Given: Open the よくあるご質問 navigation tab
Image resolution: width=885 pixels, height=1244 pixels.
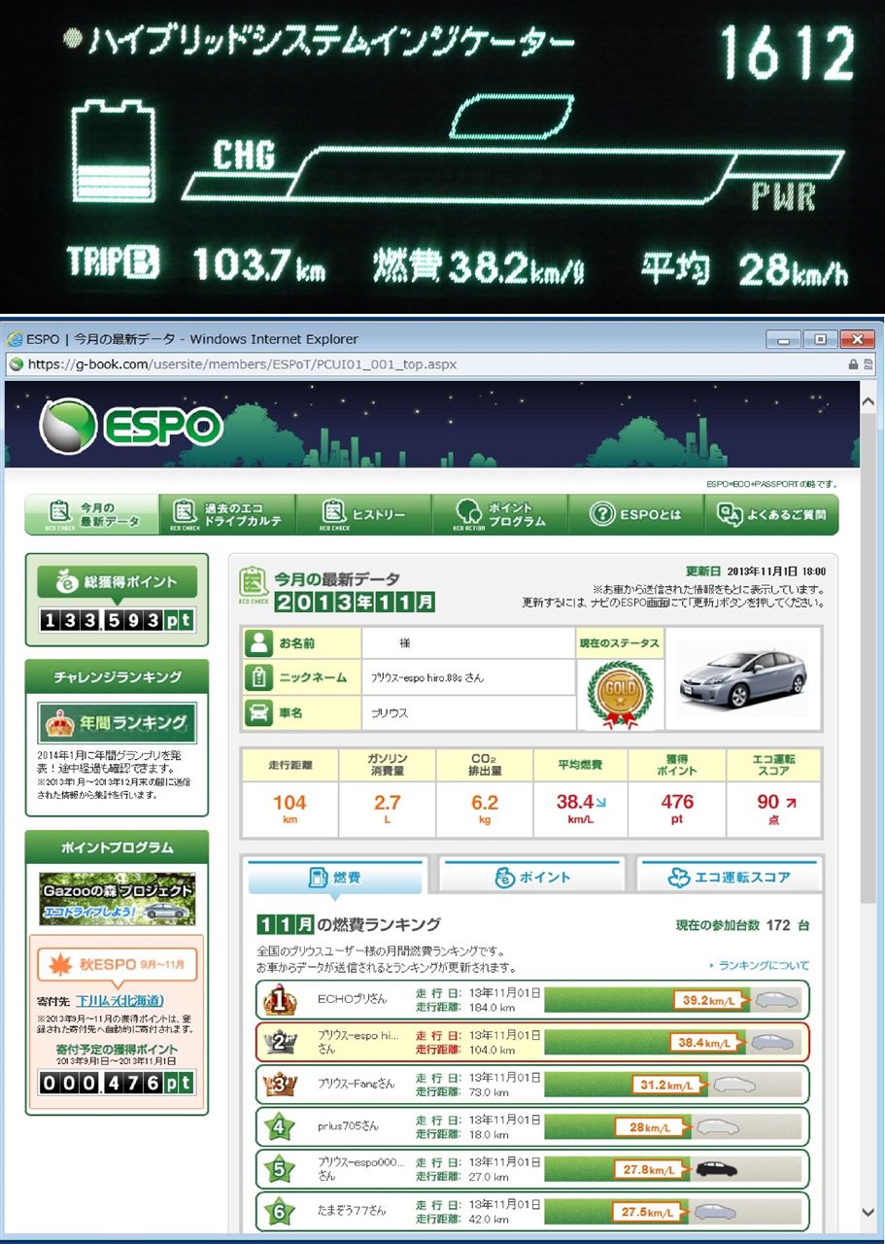Looking at the screenshot, I should coord(771,514).
